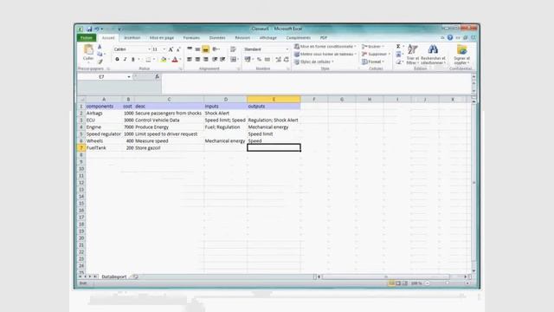
Task: Click the Clear eraser icon in Édition
Action: tap(398, 62)
